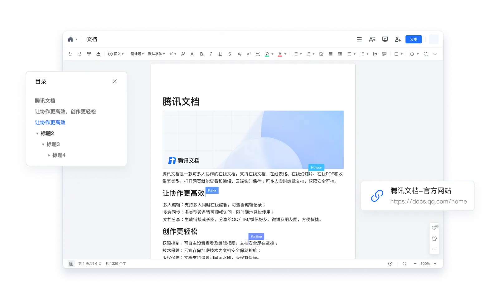Open the numbered list style dropdown arrow
499x299 pixels.
(314, 54)
